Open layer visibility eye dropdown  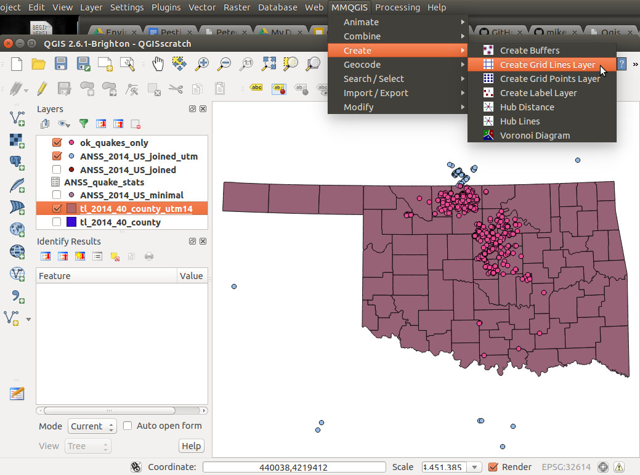pyautogui.click(x=64, y=124)
